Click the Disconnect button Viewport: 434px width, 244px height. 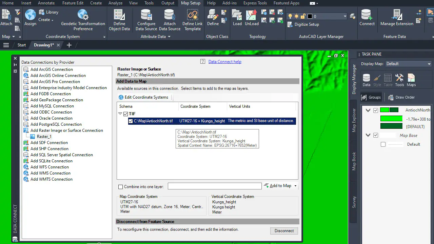click(284, 231)
